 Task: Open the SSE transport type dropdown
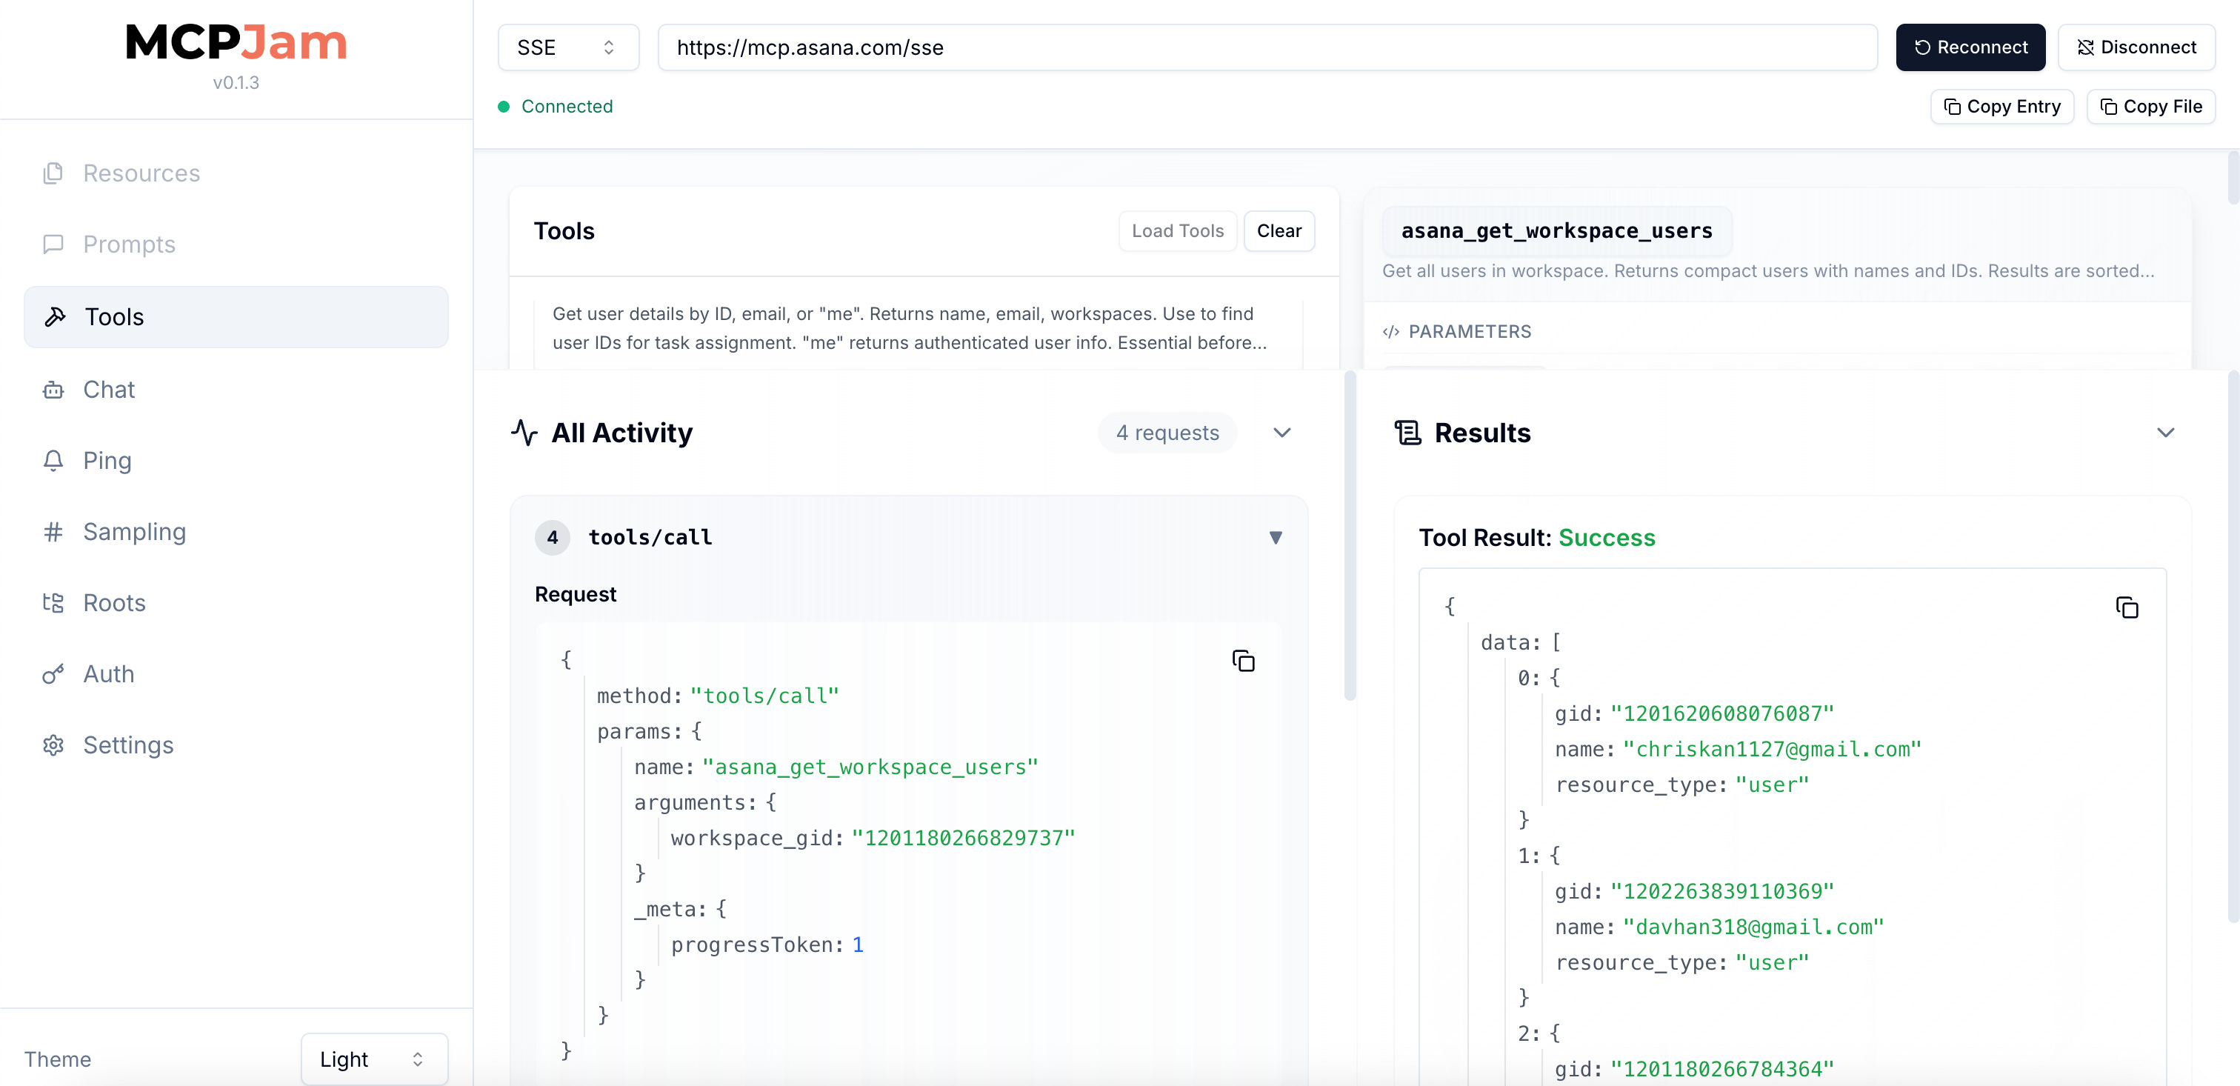click(567, 47)
